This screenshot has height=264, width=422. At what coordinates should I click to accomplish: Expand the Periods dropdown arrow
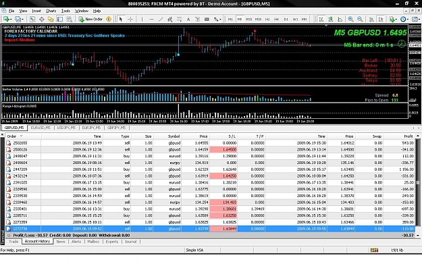[408, 20]
